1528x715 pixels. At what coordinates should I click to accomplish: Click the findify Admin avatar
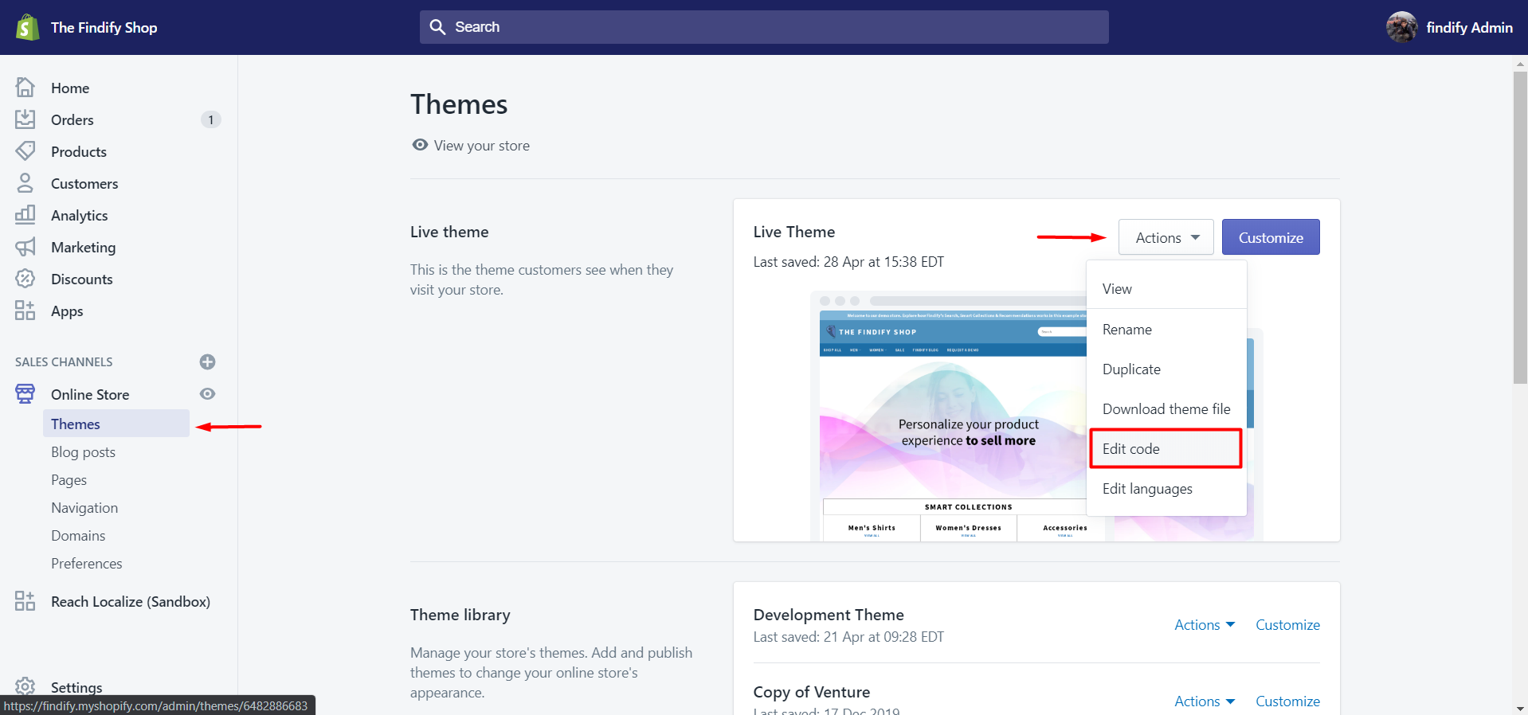click(1401, 27)
